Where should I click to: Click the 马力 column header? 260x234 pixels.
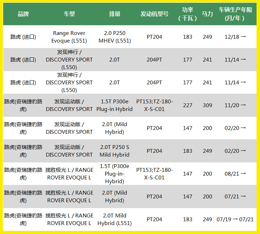click(x=207, y=14)
